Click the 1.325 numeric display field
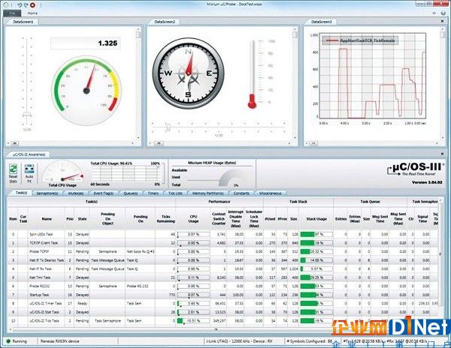This screenshot has width=451, height=348. (86, 43)
